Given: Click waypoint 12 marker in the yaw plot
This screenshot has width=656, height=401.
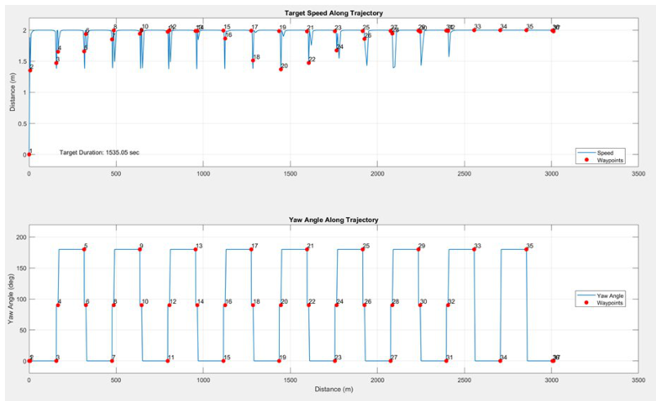Looking at the screenshot, I should pos(169,305).
